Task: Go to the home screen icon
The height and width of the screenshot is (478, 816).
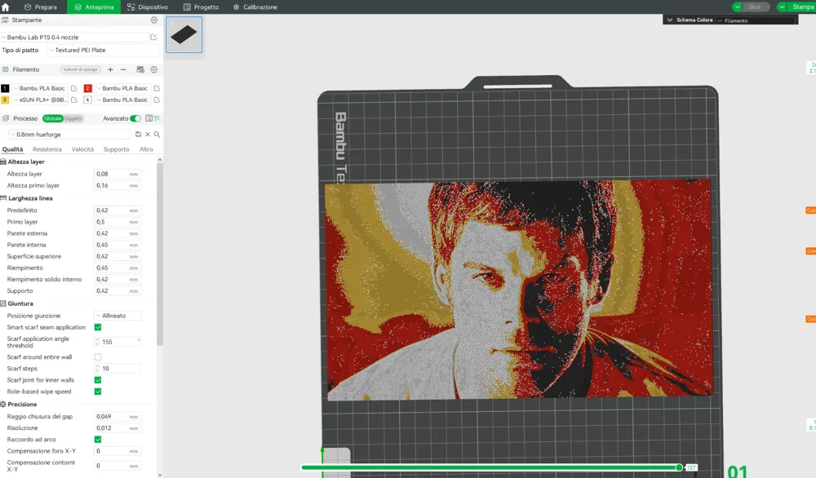Action: (x=6, y=7)
